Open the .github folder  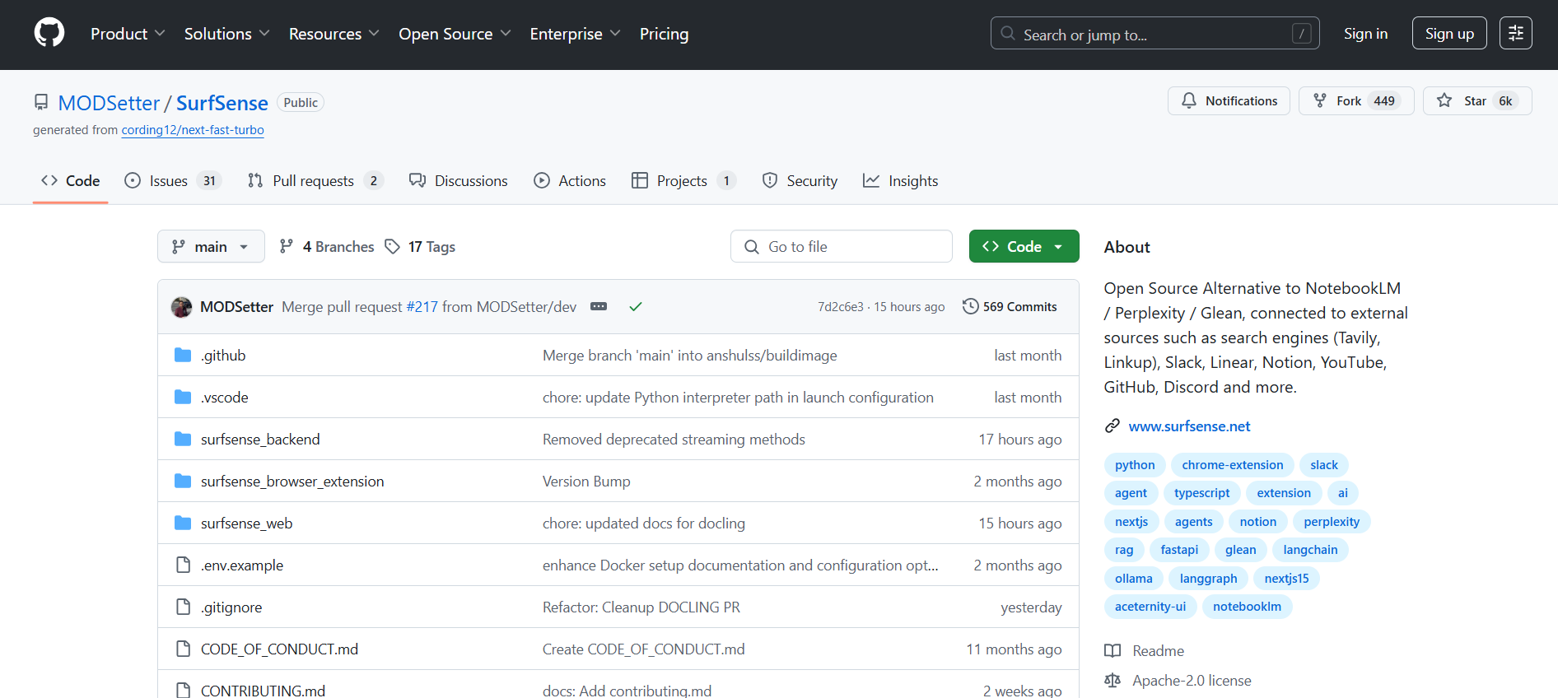tap(223, 356)
